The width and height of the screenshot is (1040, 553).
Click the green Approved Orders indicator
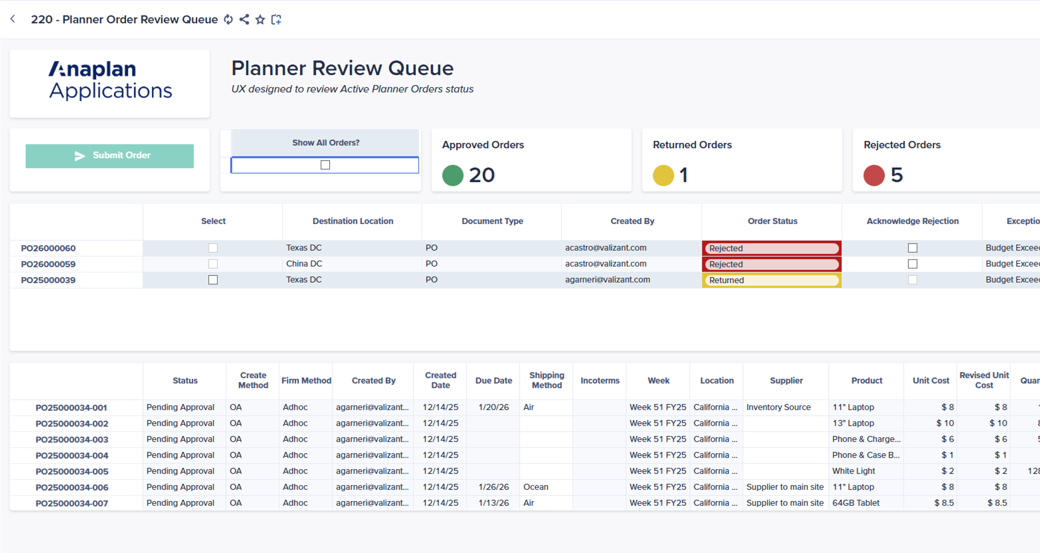[452, 175]
